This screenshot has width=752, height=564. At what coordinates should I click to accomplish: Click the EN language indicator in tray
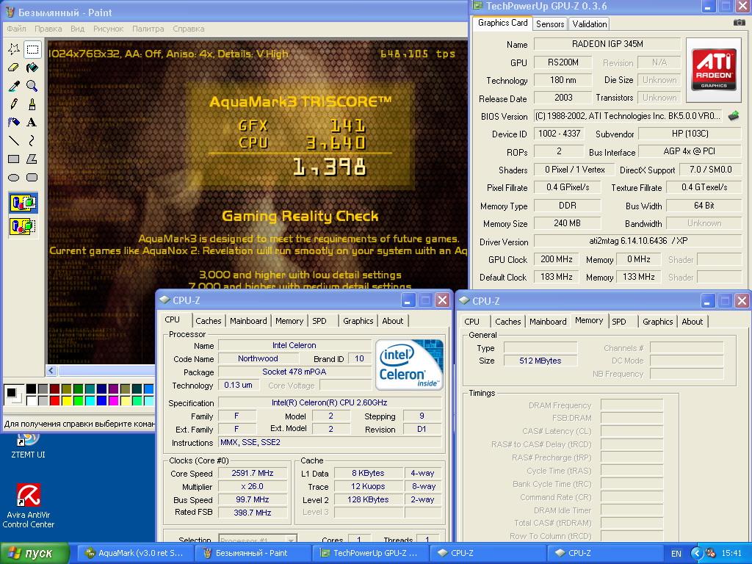point(676,554)
